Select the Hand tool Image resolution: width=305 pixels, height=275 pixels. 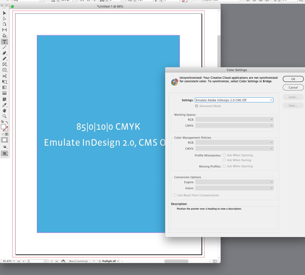(5, 110)
